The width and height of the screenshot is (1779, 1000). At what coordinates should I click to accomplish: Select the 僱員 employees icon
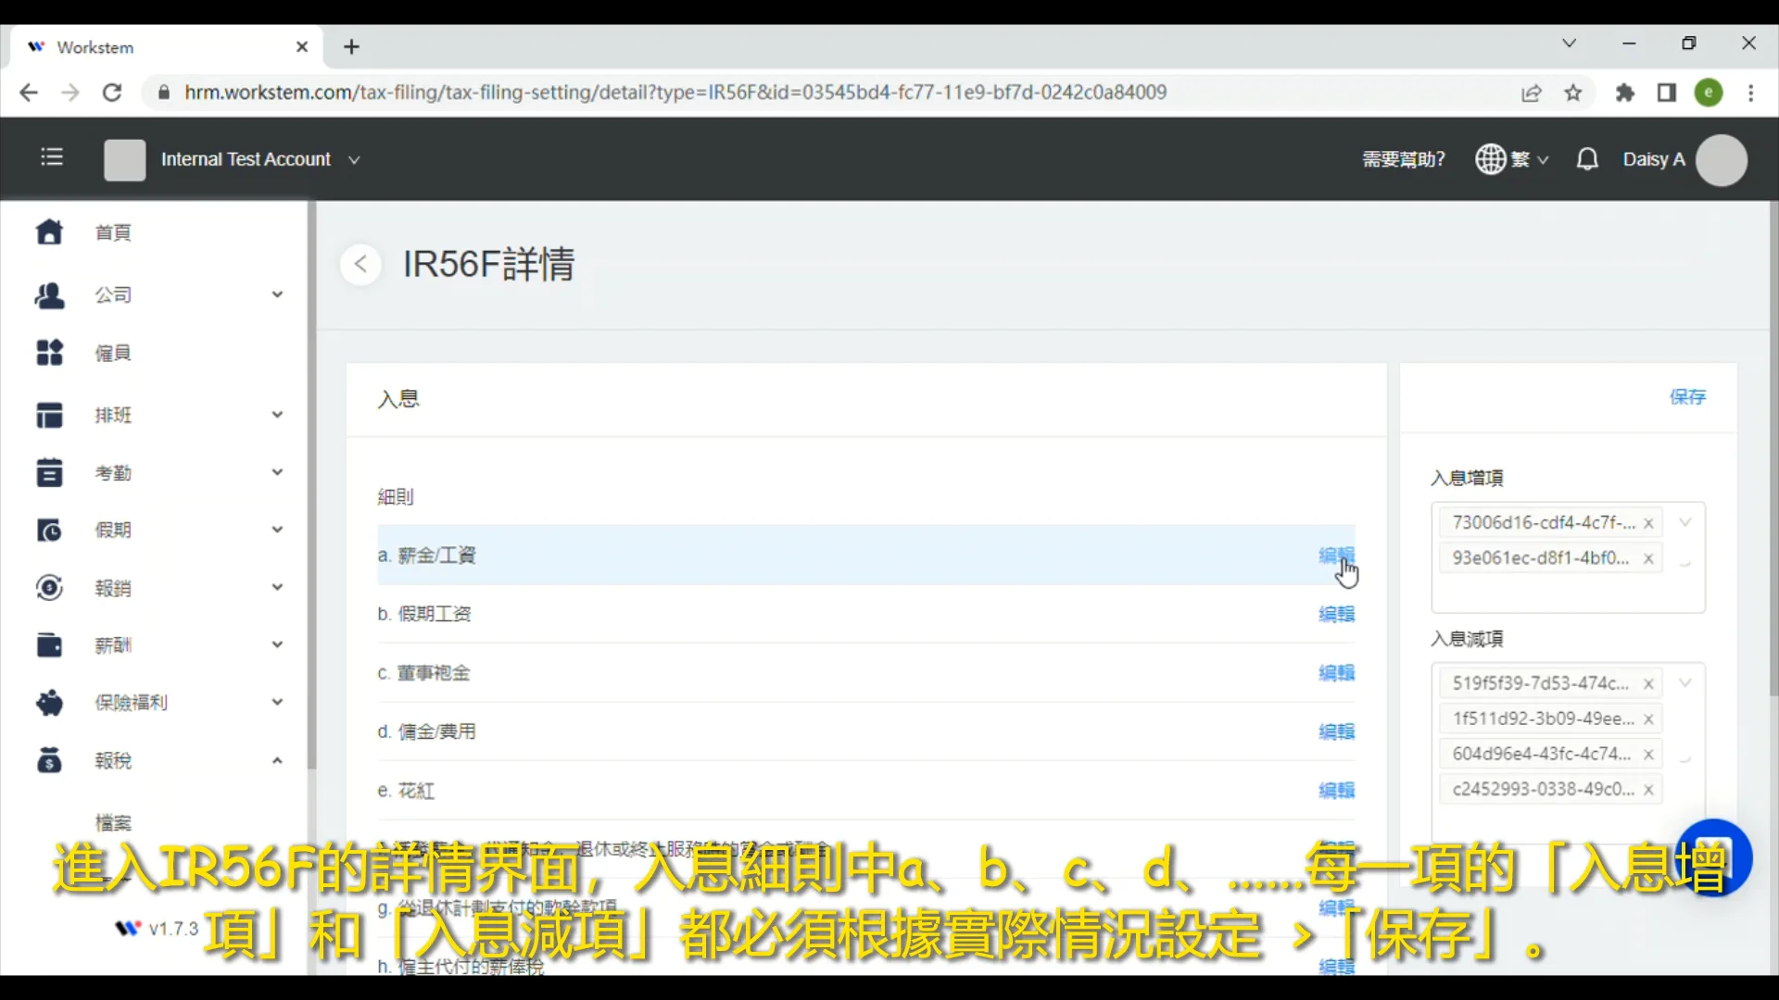[49, 352]
